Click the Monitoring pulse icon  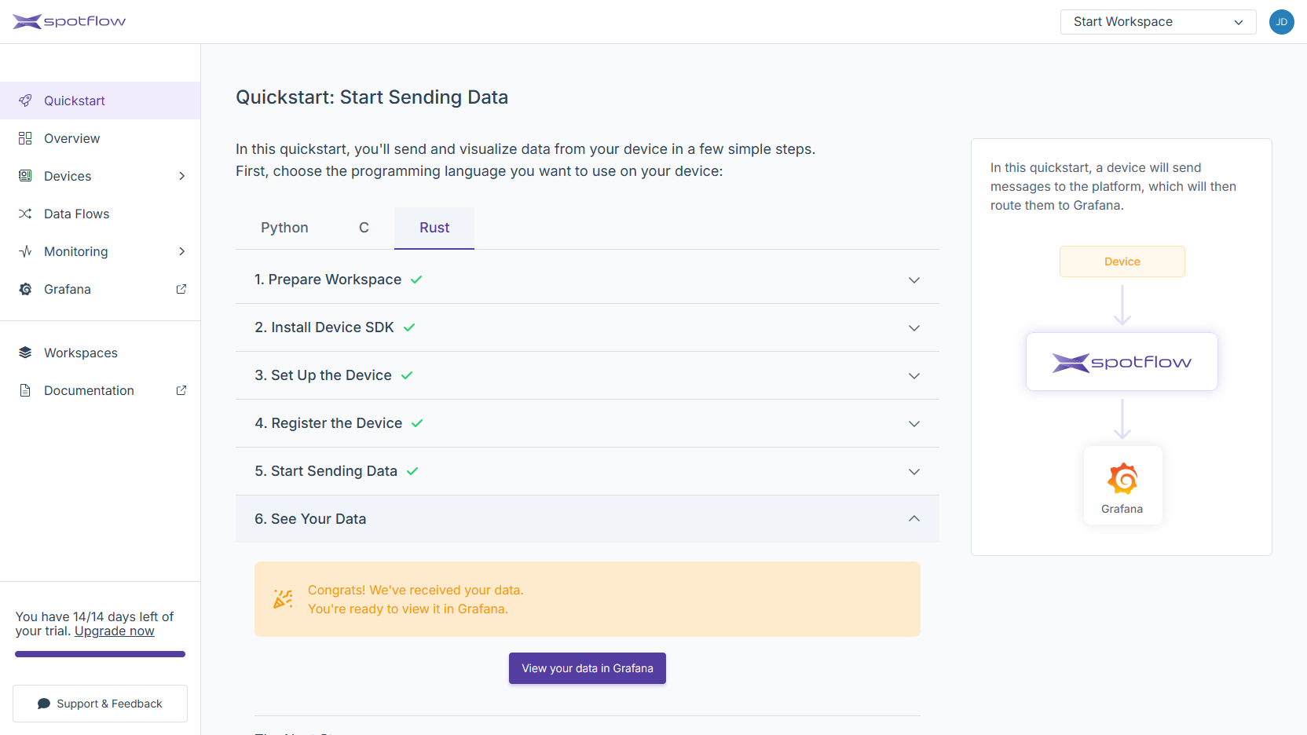pyautogui.click(x=25, y=251)
